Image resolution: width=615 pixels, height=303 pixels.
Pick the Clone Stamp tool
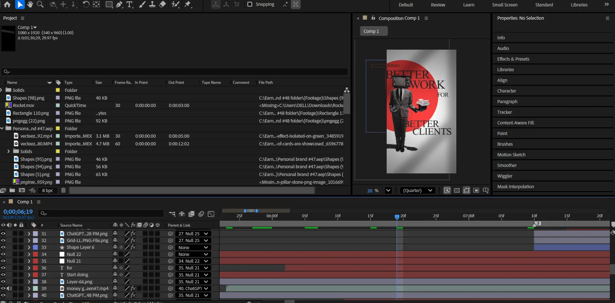coord(152,5)
